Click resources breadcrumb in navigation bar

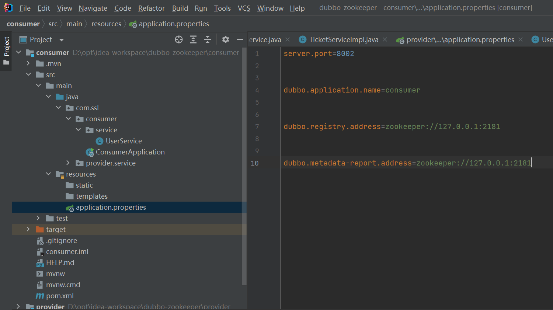coord(106,24)
